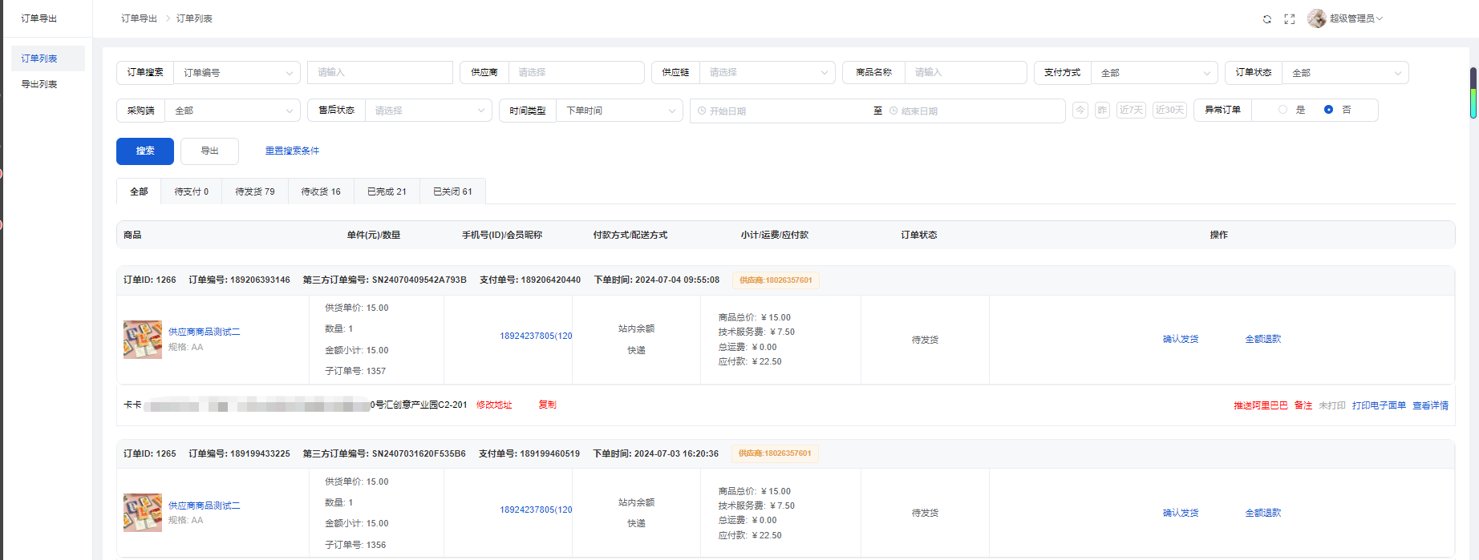Toggle fullscreen mode icon
The image size is (1479, 560).
pyautogui.click(x=1290, y=19)
